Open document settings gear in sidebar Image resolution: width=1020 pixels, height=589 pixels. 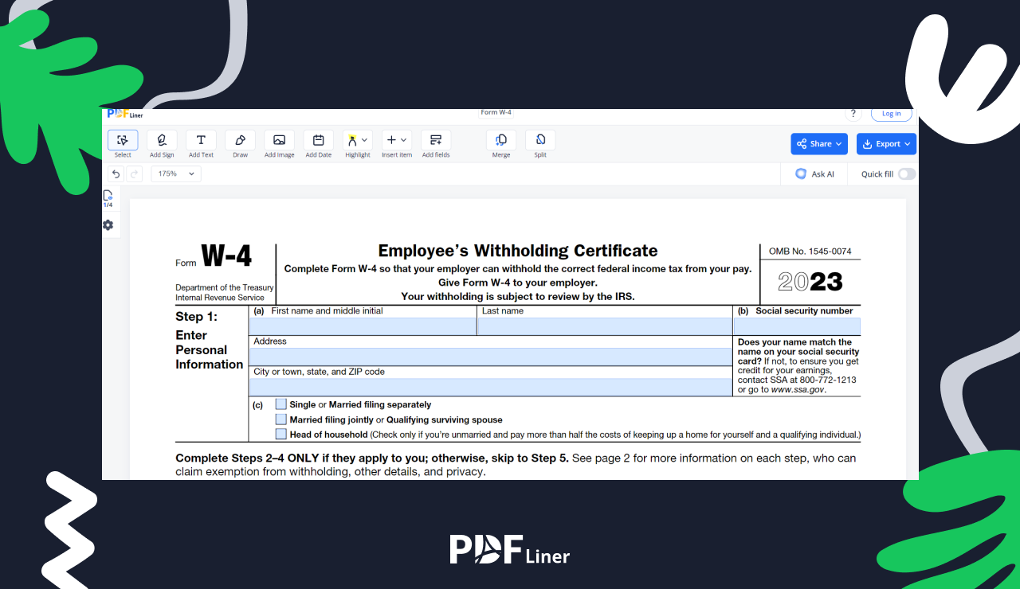pos(108,225)
